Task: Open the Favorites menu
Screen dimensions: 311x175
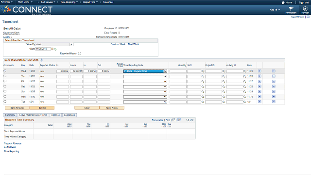Action: (x=6, y=2)
